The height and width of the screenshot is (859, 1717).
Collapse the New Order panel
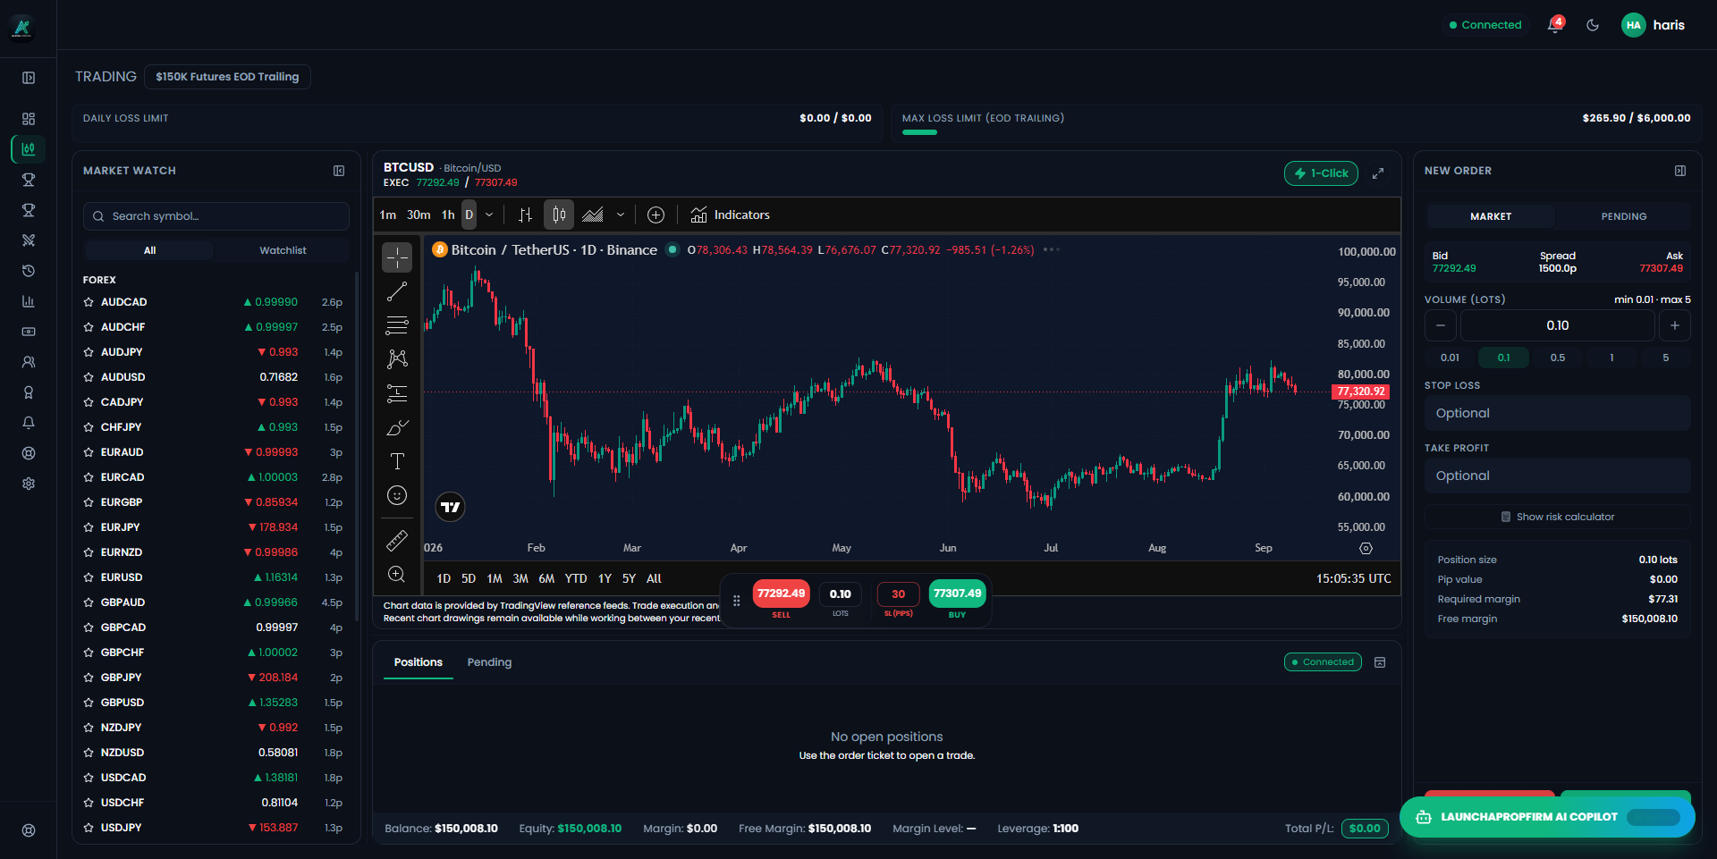pyautogui.click(x=1680, y=171)
